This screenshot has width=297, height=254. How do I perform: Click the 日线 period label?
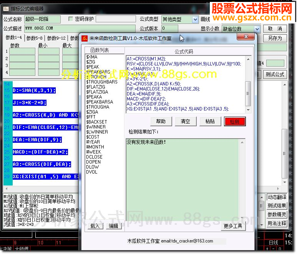pyautogui.click(x=273, y=242)
